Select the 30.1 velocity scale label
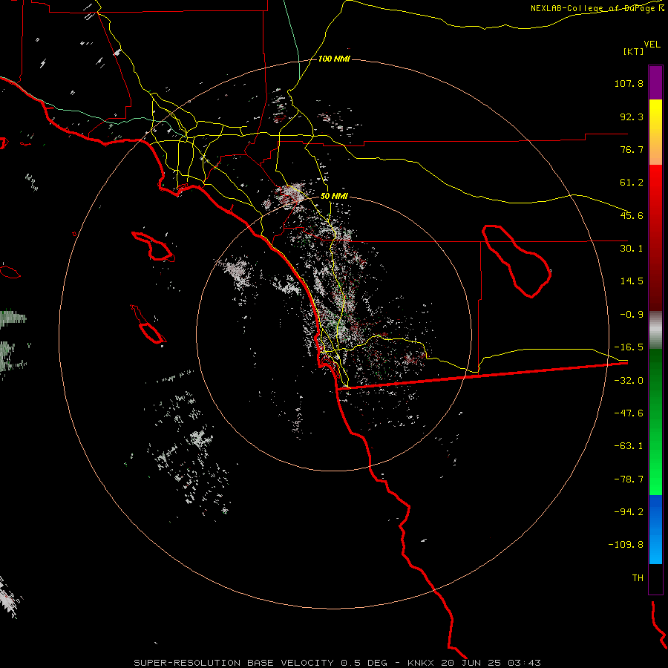The image size is (668, 668). click(x=632, y=249)
